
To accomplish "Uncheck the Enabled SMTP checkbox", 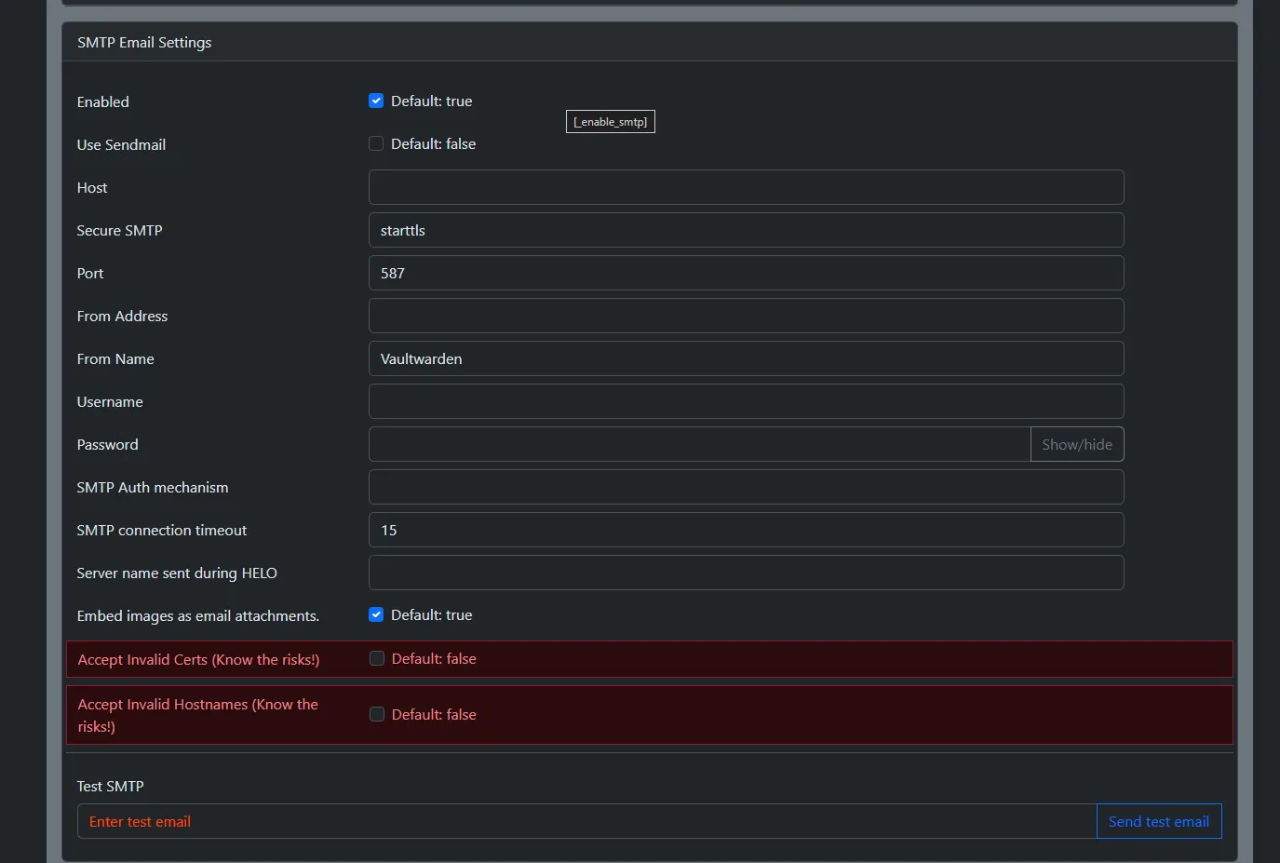I will pos(376,101).
